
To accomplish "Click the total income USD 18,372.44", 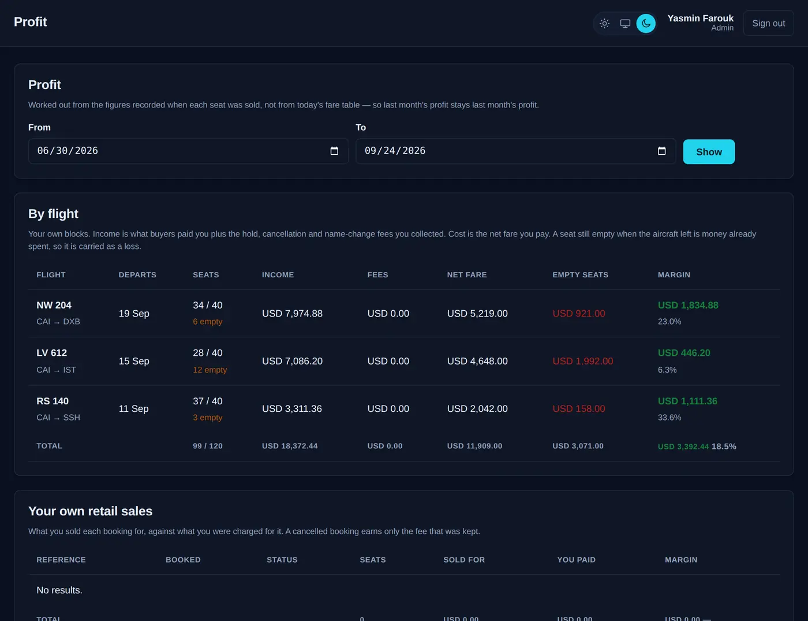I will 290,446.
